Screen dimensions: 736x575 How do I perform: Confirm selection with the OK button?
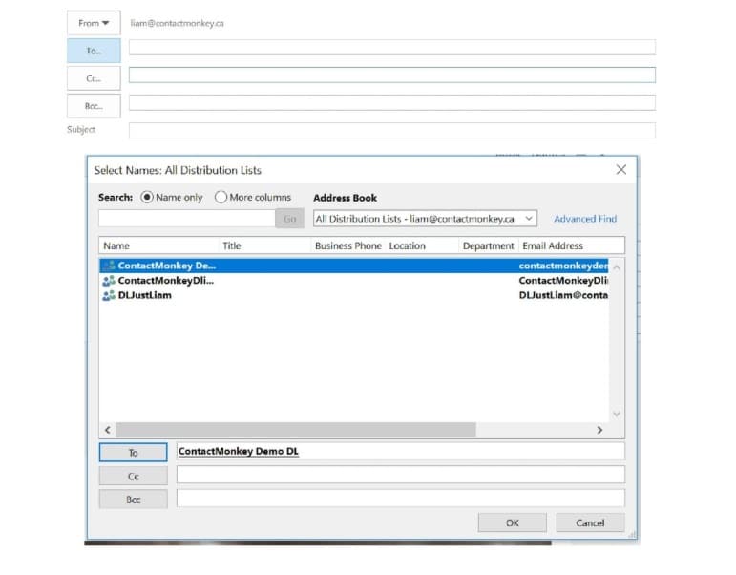(x=512, y=522)
